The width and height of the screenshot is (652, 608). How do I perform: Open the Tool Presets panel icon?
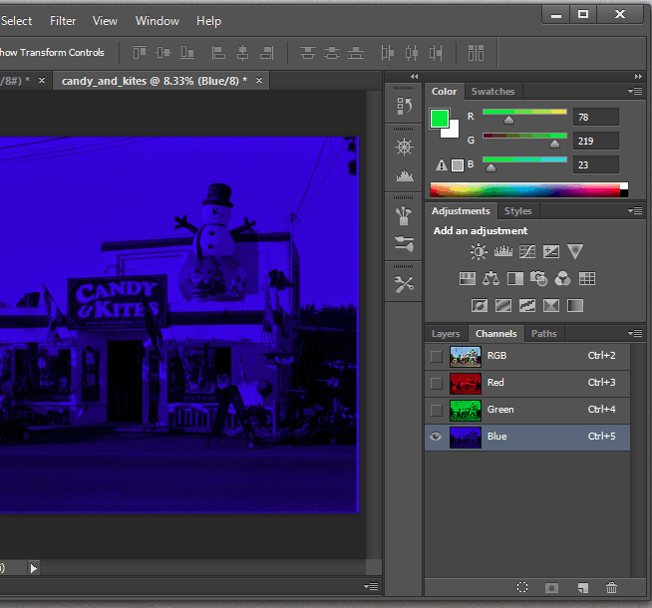click(x=404, y=285)
